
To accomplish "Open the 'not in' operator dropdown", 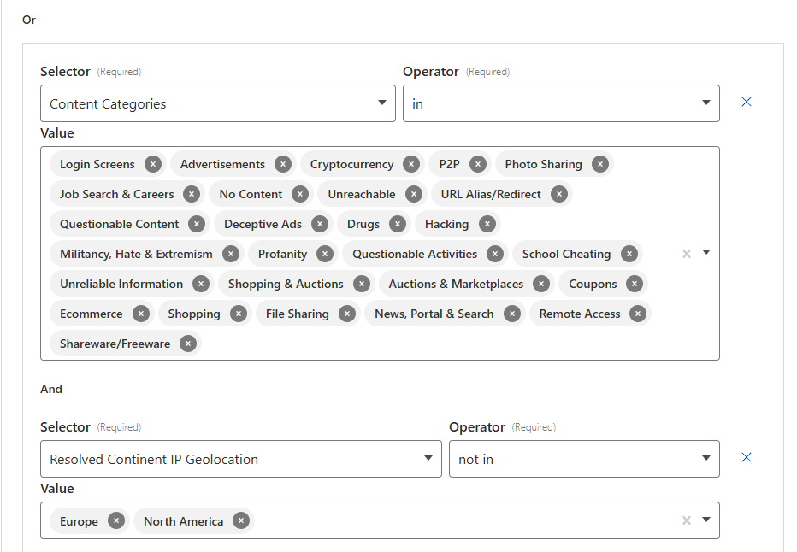I will 583,459.
